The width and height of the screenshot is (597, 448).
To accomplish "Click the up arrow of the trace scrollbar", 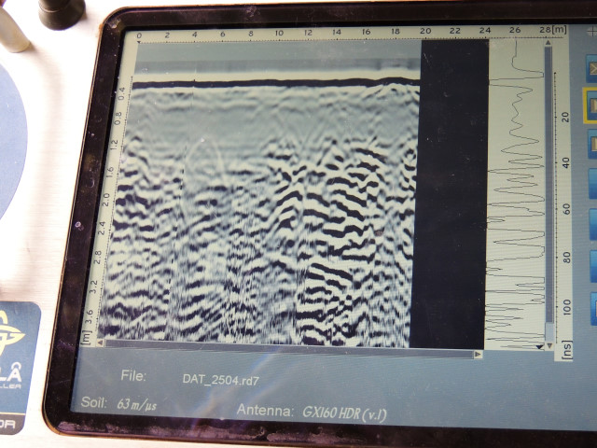I will (548, 43).
